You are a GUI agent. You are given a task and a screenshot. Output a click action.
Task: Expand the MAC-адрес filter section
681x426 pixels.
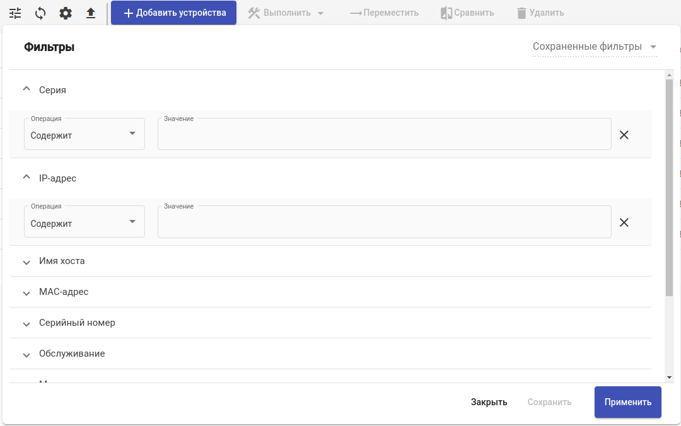(x=26, y=293)
